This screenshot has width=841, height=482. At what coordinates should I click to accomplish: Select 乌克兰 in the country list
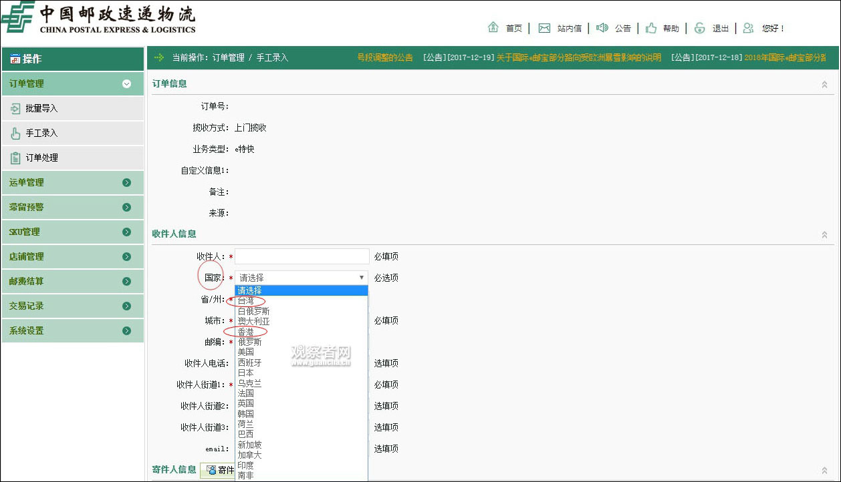click(302, 383)
